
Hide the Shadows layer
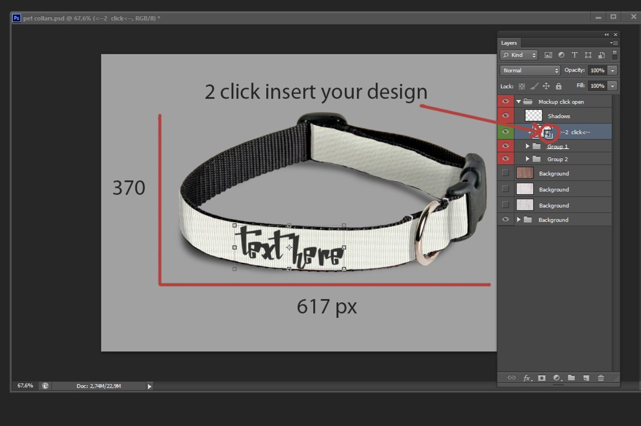pos(505,116)
